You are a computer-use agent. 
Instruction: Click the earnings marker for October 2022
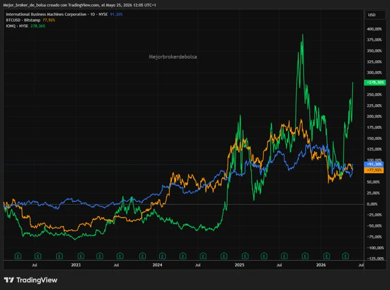(x=59, y=256)
